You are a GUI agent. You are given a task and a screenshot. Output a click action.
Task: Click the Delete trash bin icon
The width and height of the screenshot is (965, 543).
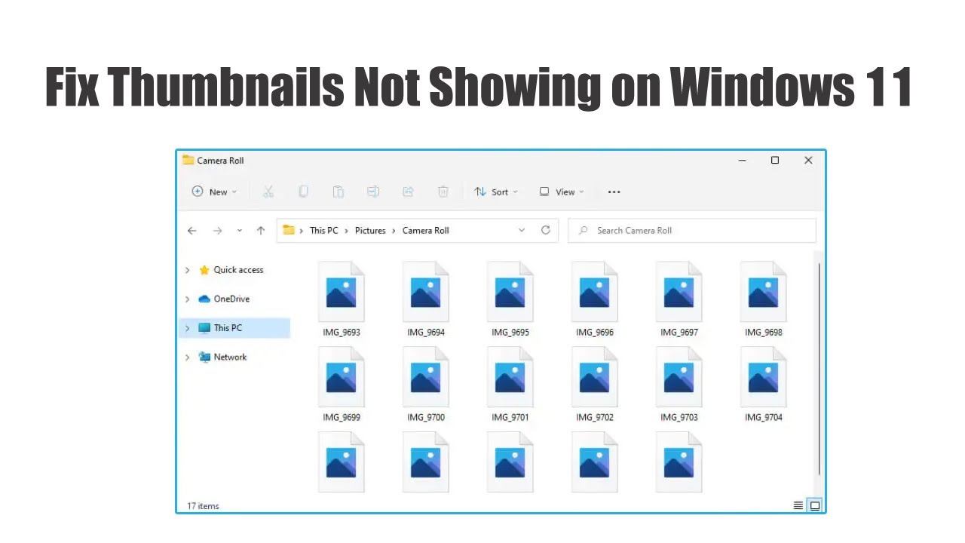coord(443,192)
